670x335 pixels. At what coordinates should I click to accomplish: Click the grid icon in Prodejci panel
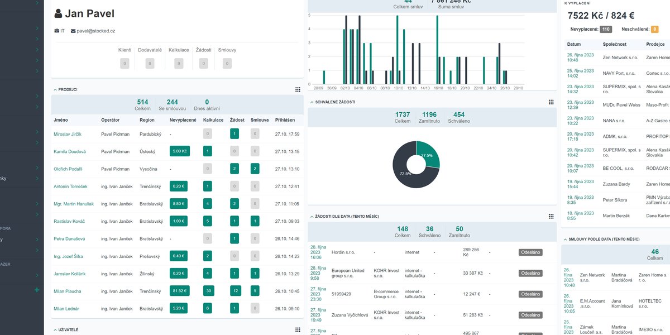tap(298, 89)
